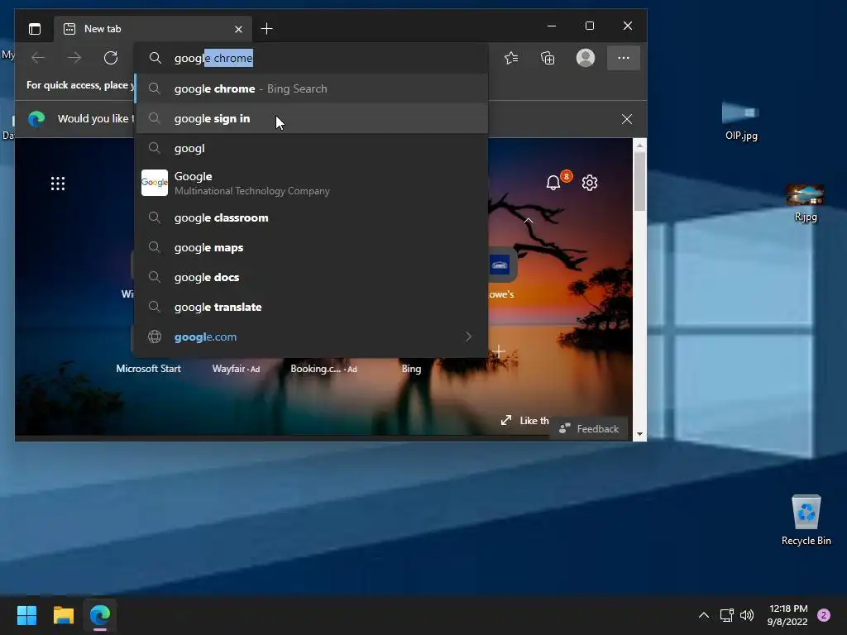Choose 'google maps' suggestion
The width and height of the screenshot is (847, 635).
pos(311,247)
